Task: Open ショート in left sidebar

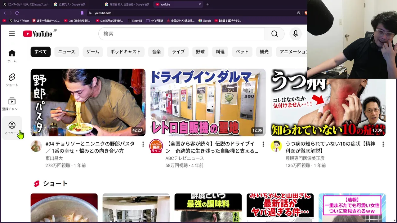Action: pyautogui.click(x=12, y=80)
